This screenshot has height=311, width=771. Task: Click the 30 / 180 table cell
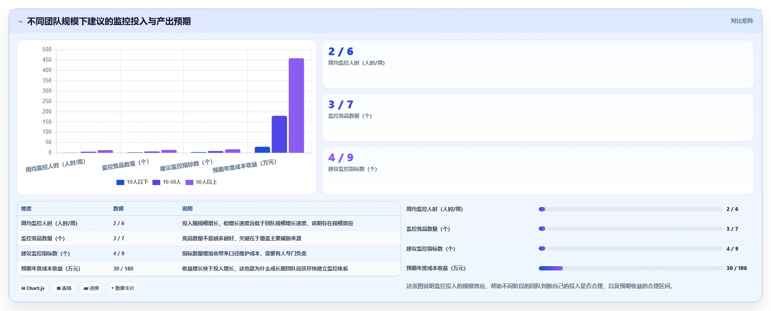pos(123,269)
